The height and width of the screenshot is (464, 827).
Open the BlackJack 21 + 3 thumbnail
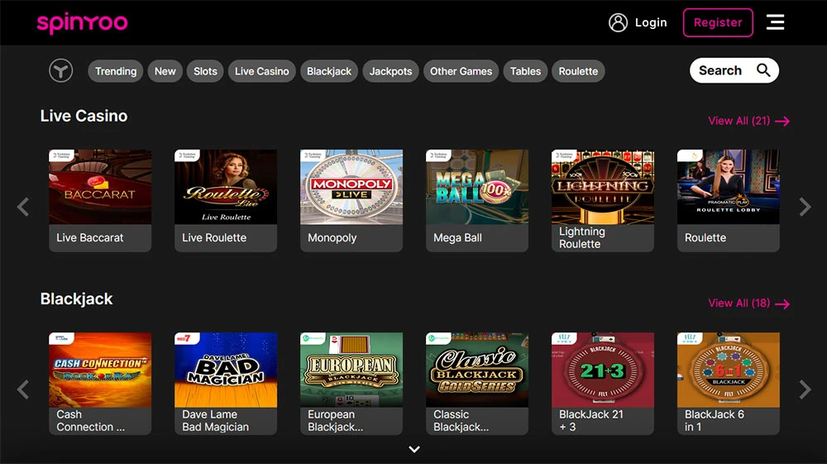point(603,370)
